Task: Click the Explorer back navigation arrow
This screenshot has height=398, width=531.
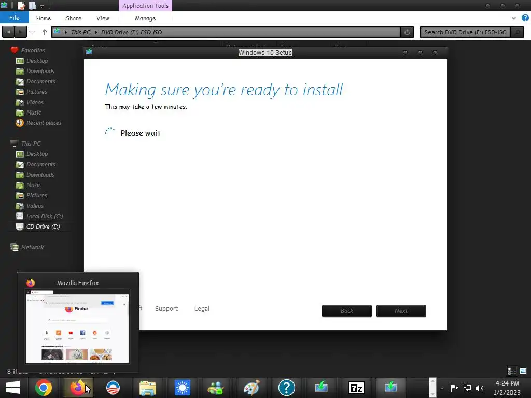Action: (8, 32)
